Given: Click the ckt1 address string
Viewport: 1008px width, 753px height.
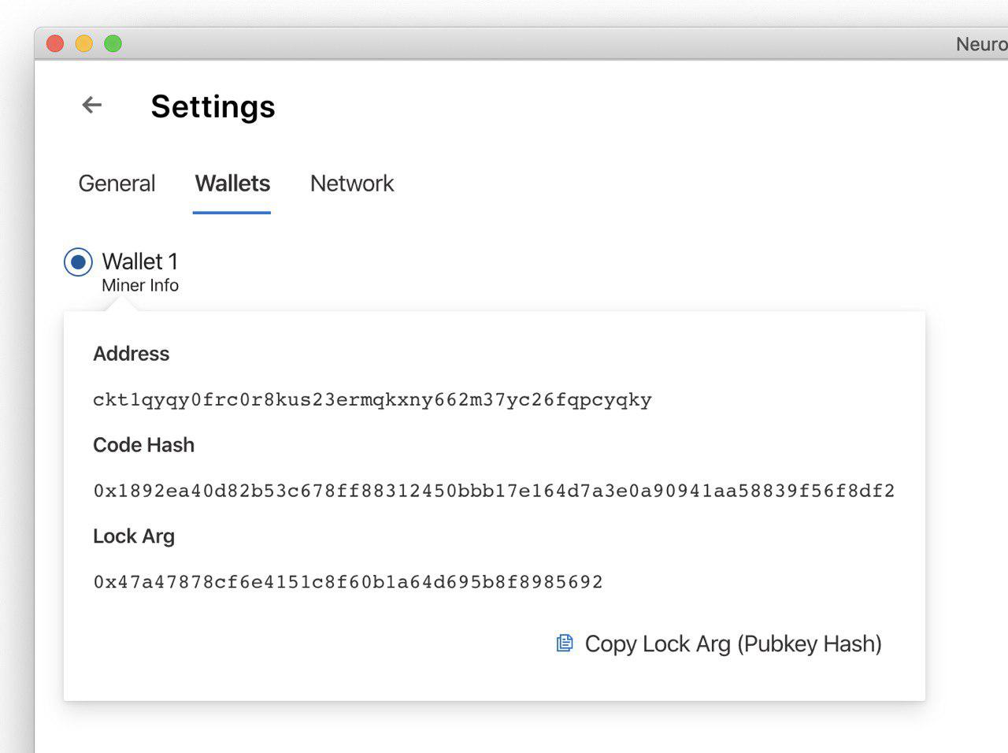Looking at the screenshot, I should (x=372, y=399).
